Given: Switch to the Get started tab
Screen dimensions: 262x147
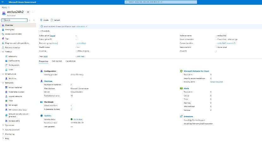Looking at the screenshot, I should pyautogui.click(x=57, y=61).
